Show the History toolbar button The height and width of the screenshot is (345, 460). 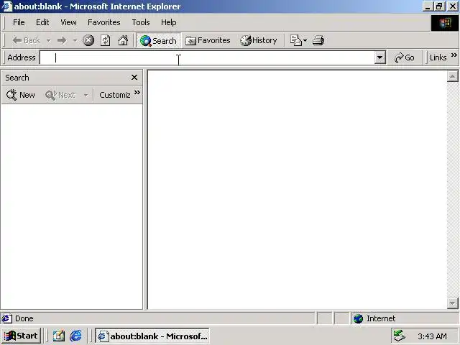[259, 40]
